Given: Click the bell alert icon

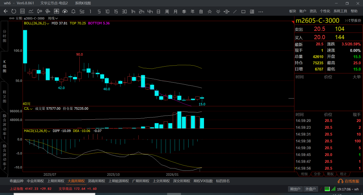Looking at the screenshot, I should 74,11.
